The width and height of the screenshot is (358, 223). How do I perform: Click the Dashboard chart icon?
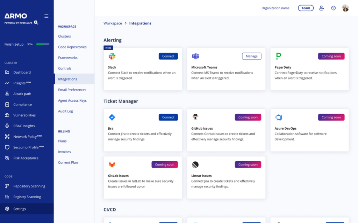7,72
